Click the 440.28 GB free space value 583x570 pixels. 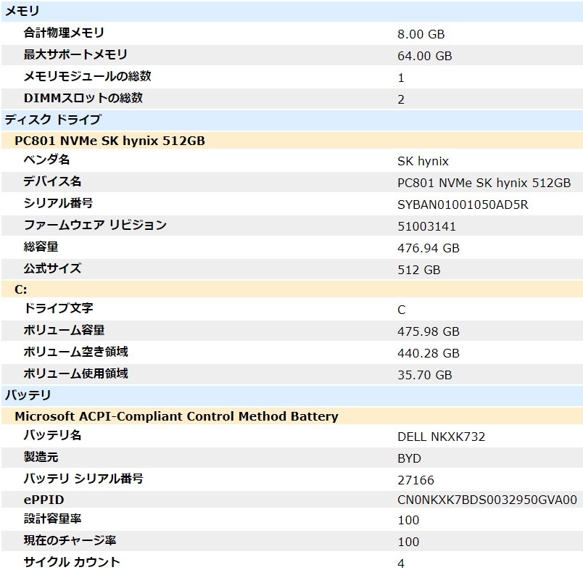[x=429, y=354]
